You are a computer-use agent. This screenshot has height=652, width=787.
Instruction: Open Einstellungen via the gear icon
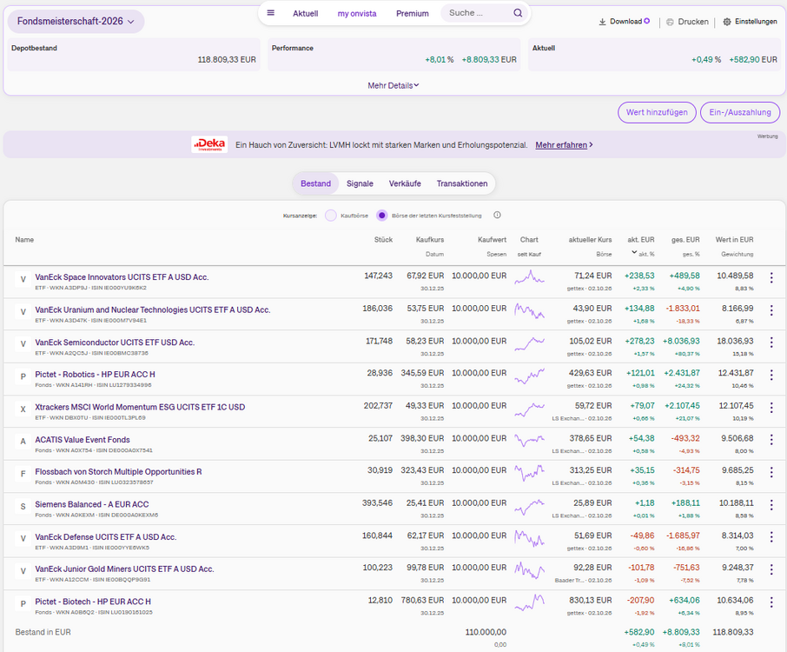(x=727, y=22)
